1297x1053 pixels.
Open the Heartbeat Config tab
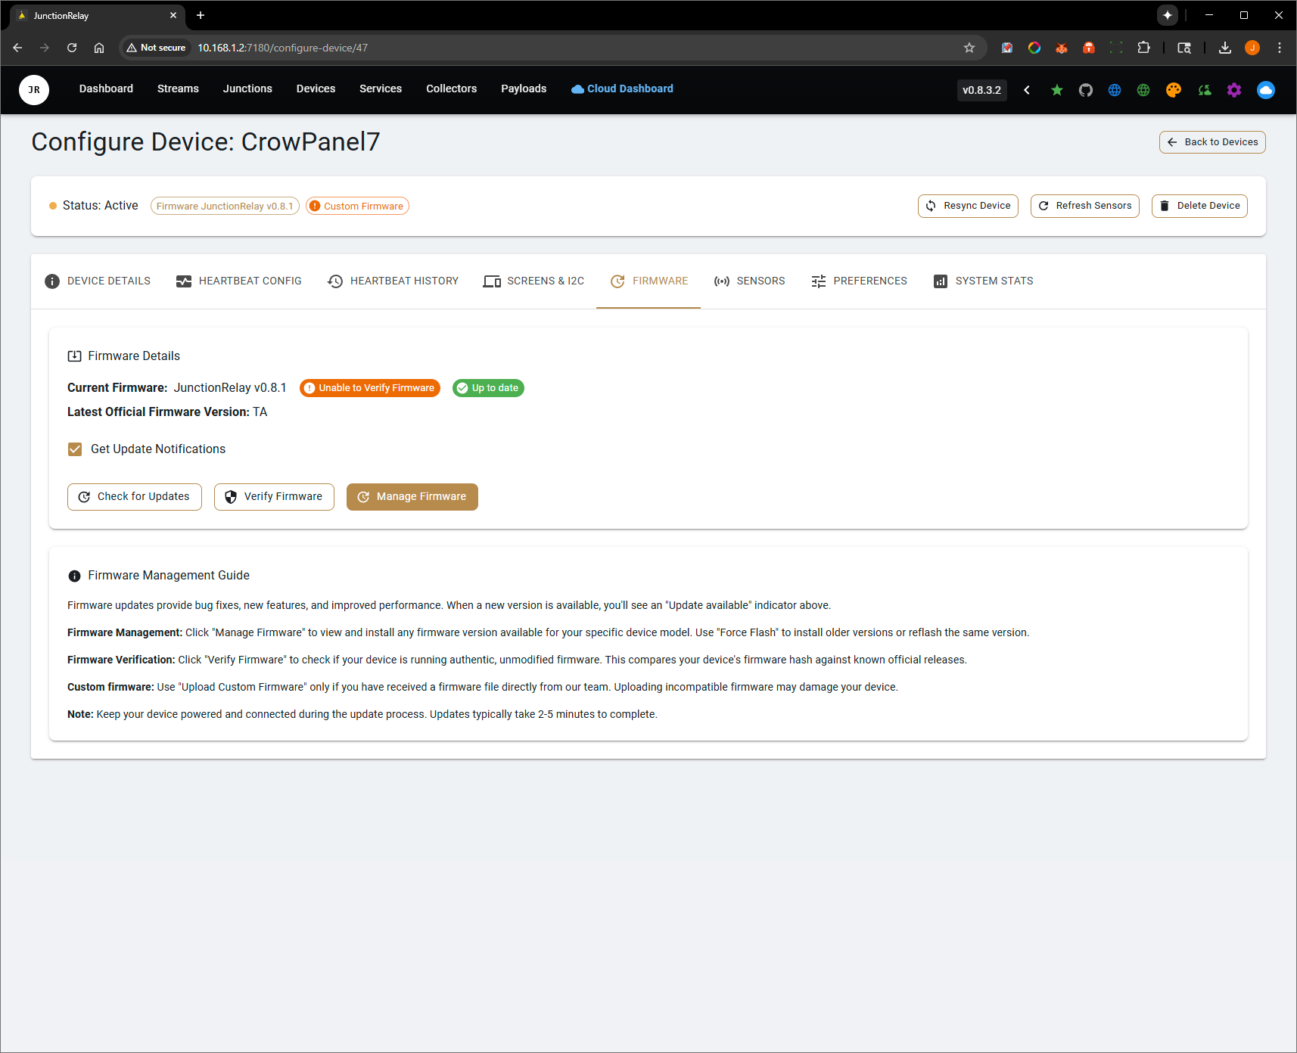239,281
